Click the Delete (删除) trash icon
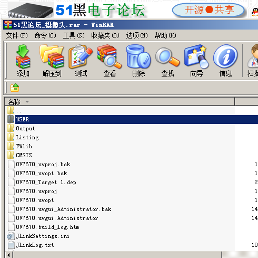 coord(138,60)
